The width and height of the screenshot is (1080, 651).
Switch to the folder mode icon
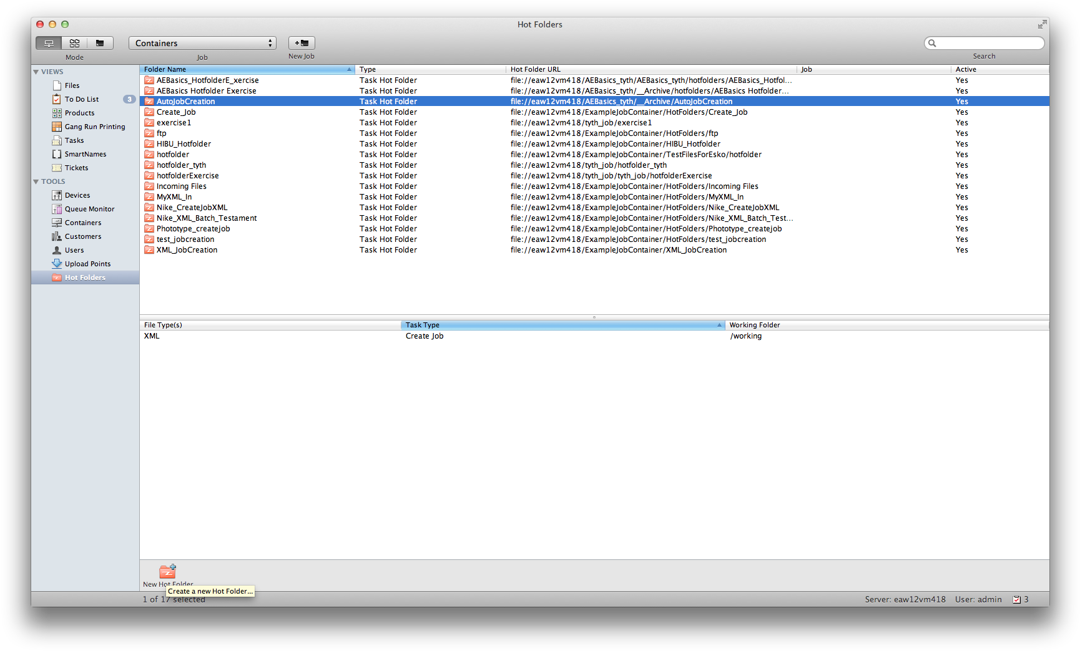point(100,43)
